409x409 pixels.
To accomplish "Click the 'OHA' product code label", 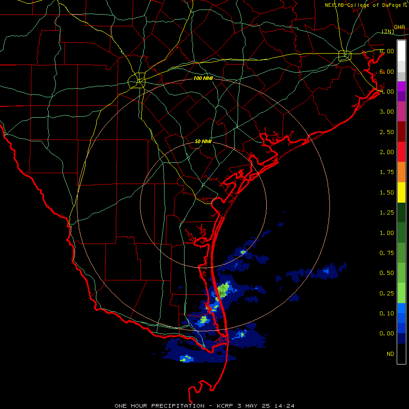I will click(x=399, y=27).
